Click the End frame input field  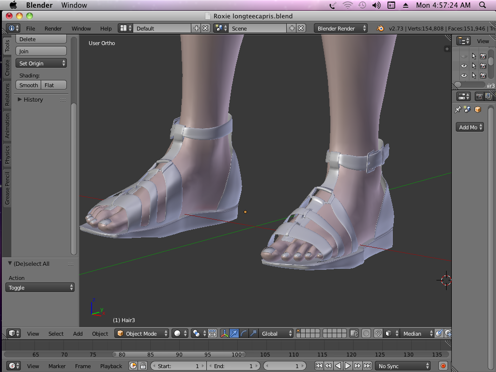(233, 366)
